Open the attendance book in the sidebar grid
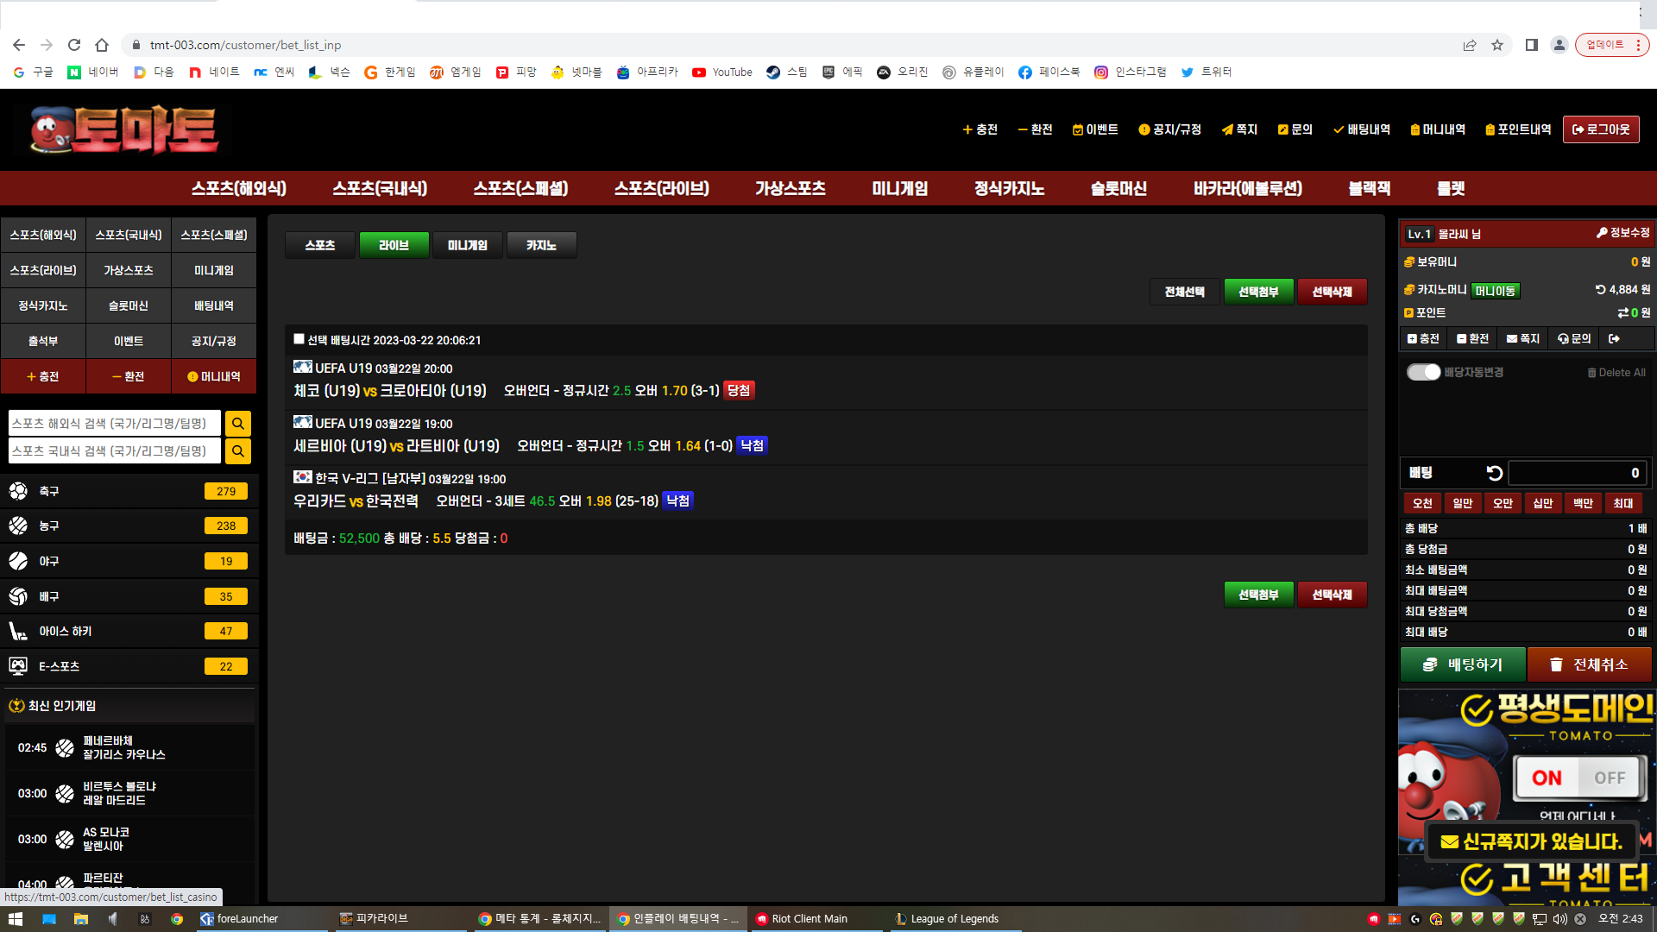 coord(43,342)
